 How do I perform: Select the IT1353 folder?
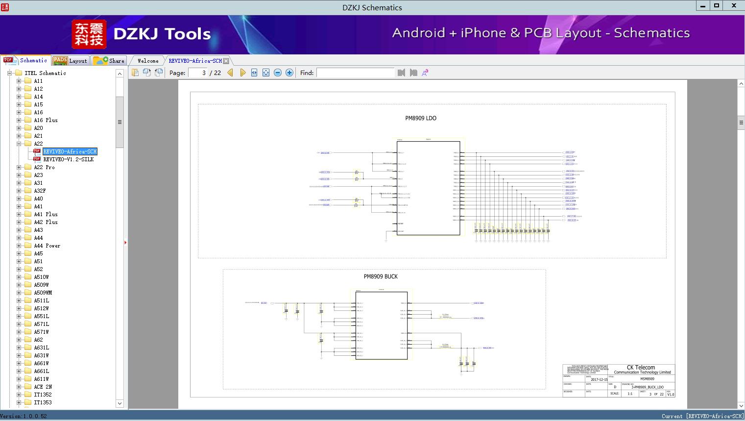pyautogui.click(x=43, y=402)
